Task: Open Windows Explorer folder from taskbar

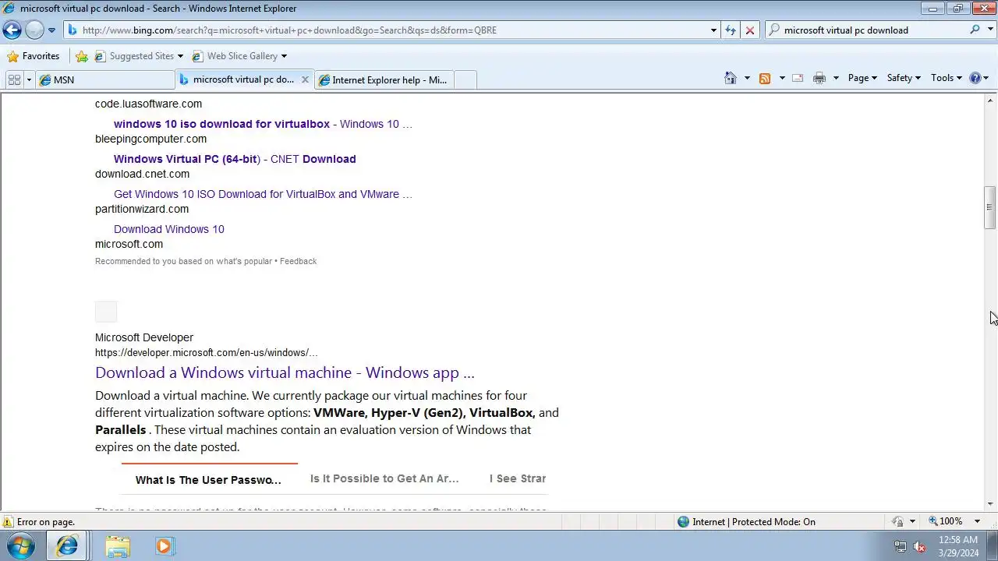Action: [118, 546]
